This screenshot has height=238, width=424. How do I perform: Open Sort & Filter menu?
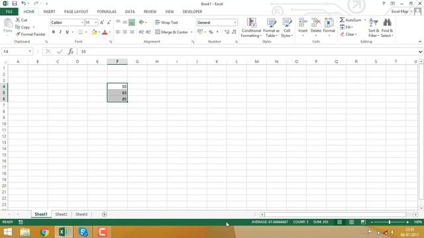click(x=374, y=28)
